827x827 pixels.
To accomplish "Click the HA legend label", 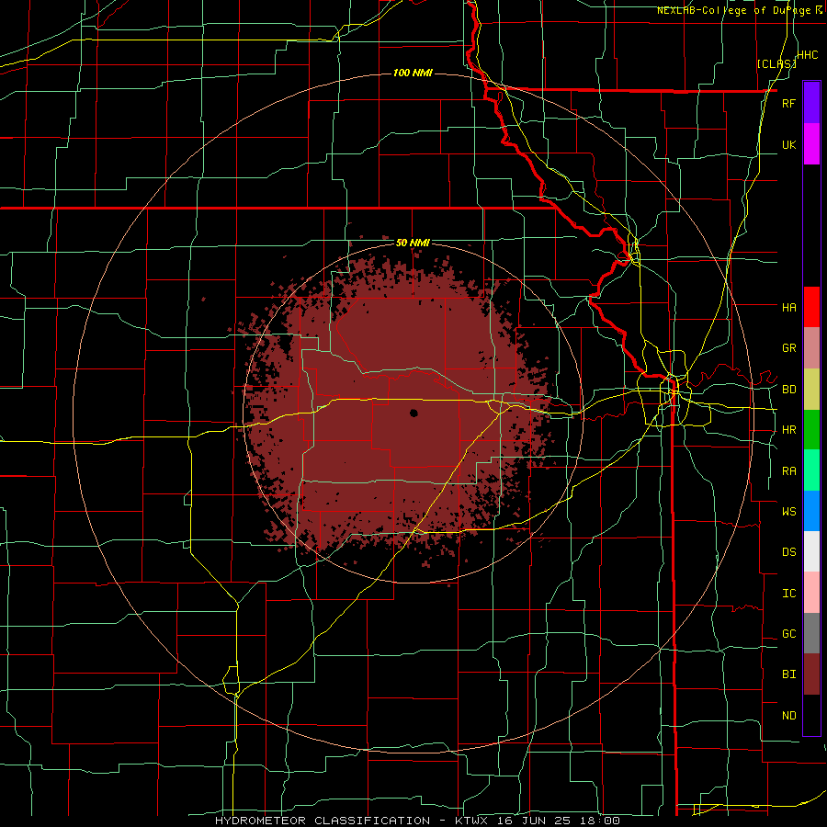I will [788, 307].
